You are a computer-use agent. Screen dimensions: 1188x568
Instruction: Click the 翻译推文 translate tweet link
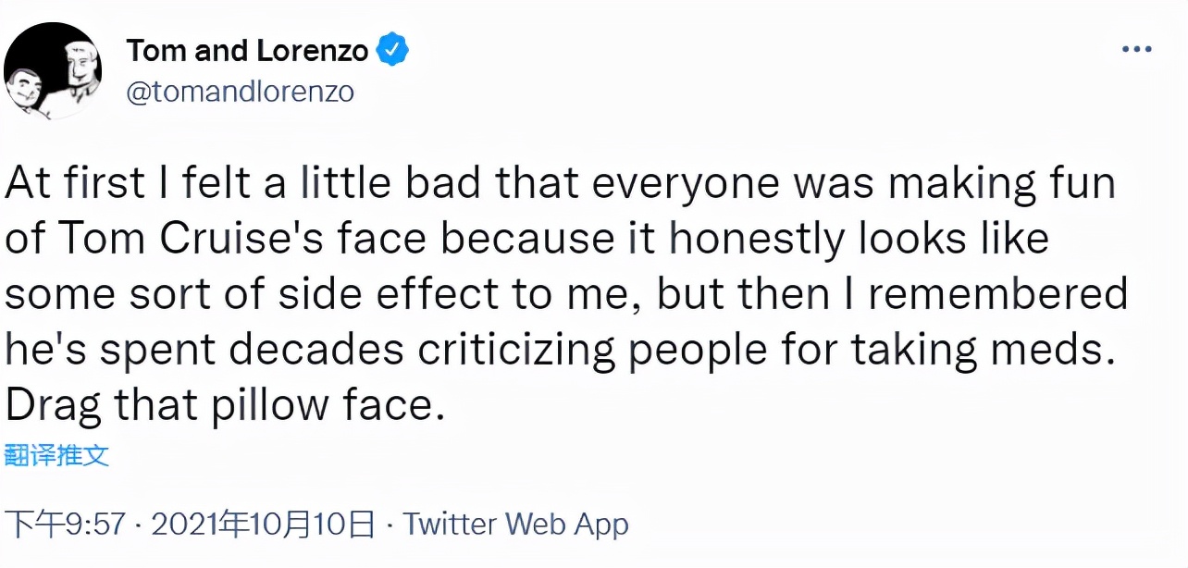pos(57,455)
